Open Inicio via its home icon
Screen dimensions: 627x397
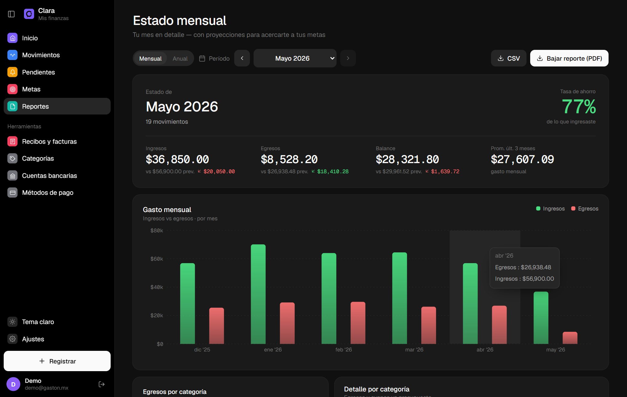13,38
